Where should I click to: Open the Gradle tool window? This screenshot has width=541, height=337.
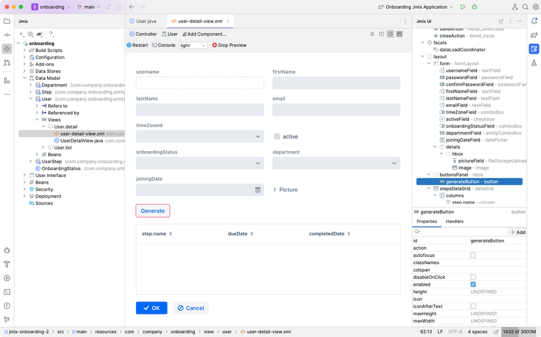[534, 35]
